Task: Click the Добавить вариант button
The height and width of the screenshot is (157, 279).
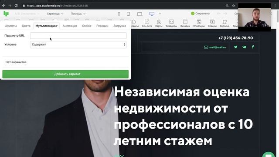Action: 65,74
